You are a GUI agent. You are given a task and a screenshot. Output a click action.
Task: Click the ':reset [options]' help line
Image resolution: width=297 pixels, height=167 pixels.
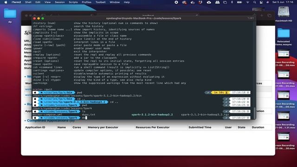[108, 61]
